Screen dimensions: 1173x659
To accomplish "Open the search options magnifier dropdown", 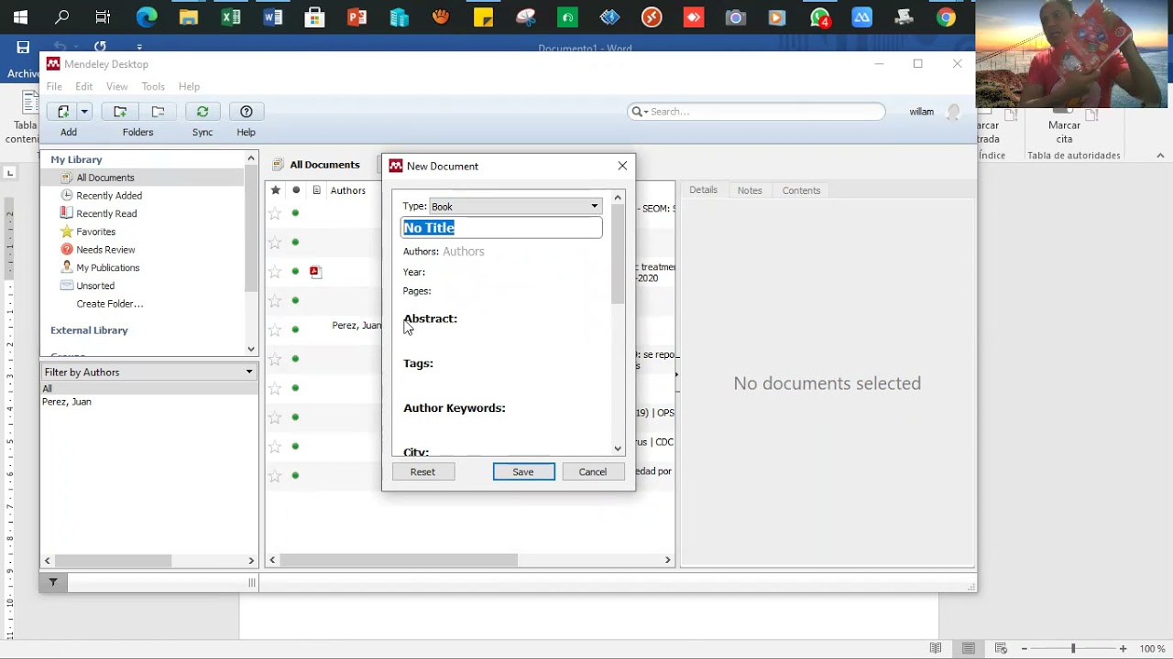I will pyautogui.click(x=640, y=112).
